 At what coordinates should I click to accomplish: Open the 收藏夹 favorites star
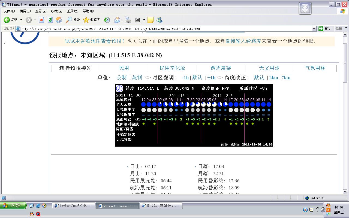(x=92, y=20)
